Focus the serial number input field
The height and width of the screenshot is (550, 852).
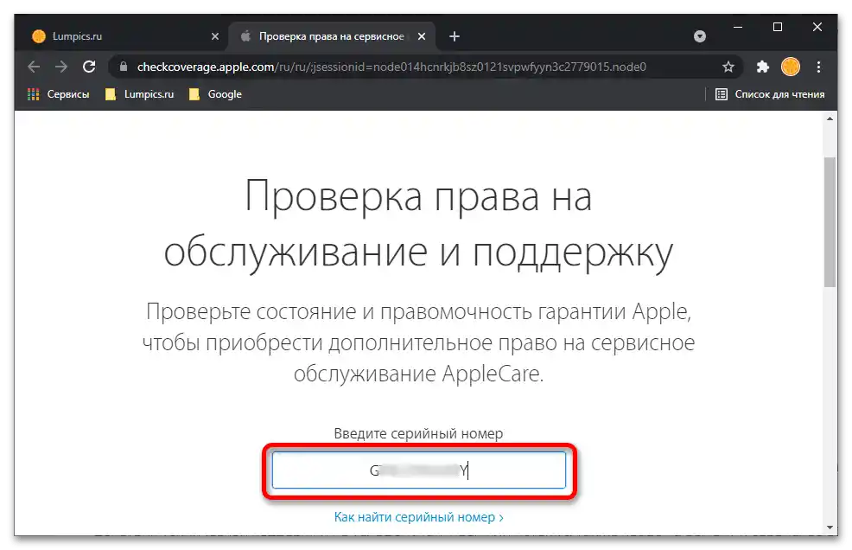tap(418, 470)
